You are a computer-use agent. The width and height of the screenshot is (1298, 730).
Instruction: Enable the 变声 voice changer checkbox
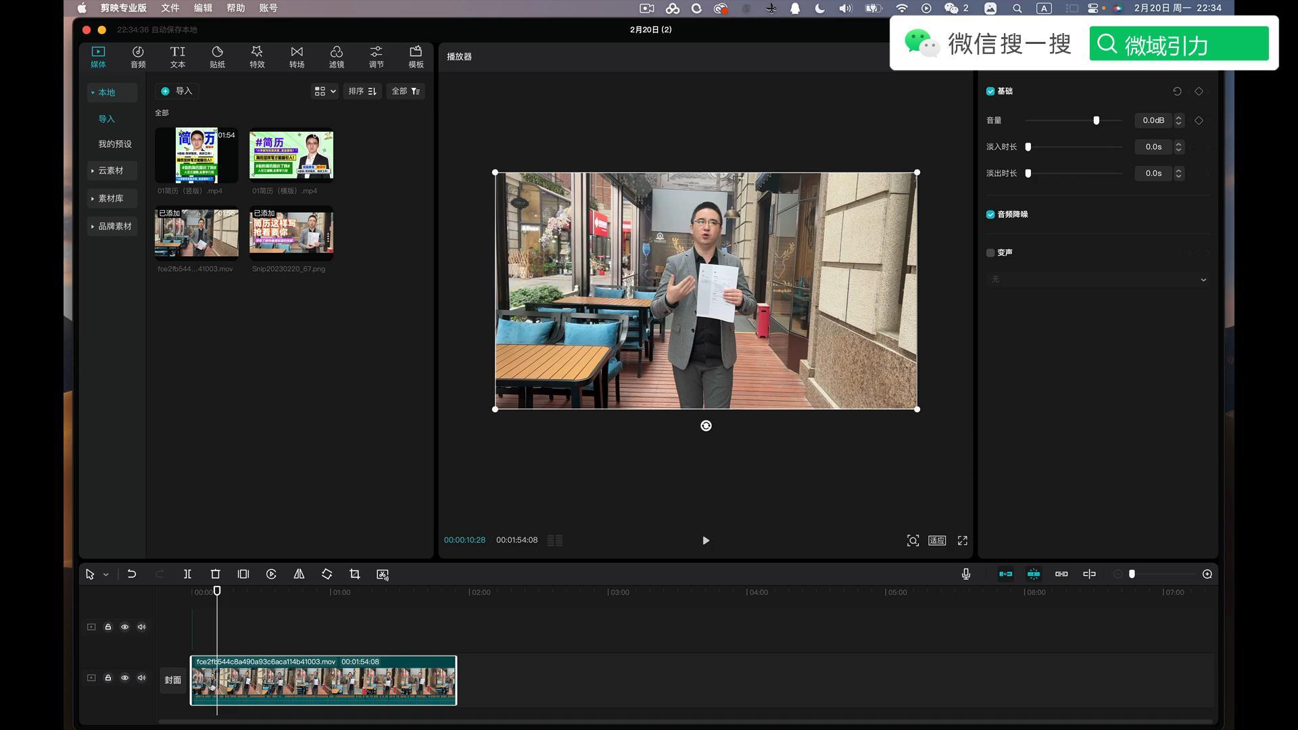990,253
